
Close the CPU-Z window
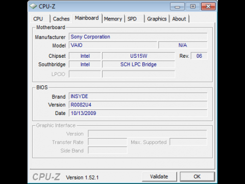tap(208, 7)
